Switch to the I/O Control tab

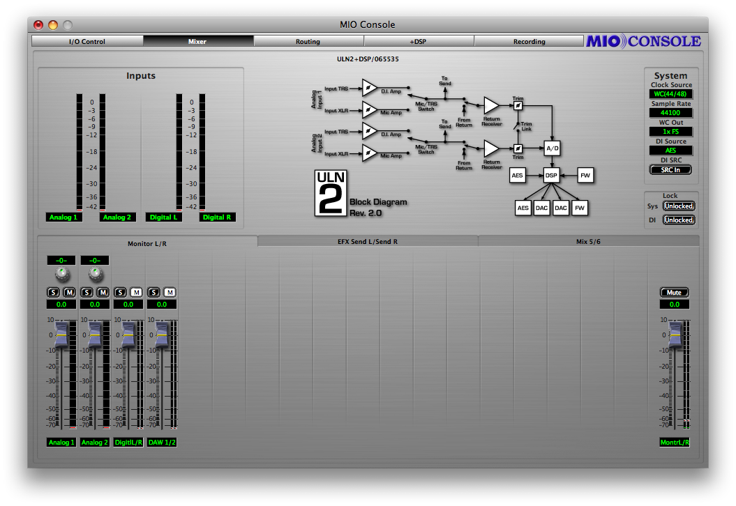point(87,41)
